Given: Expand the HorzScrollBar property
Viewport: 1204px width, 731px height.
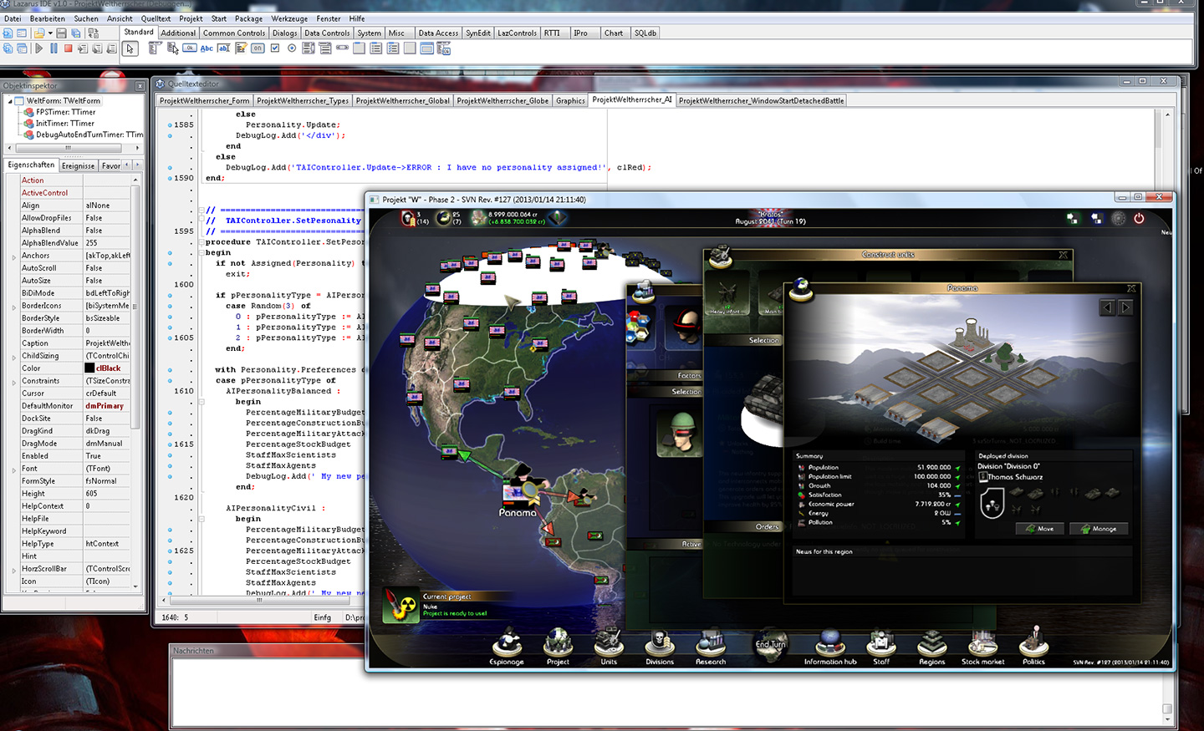Looking at the screenshot, I should click(x=13, y=570).
